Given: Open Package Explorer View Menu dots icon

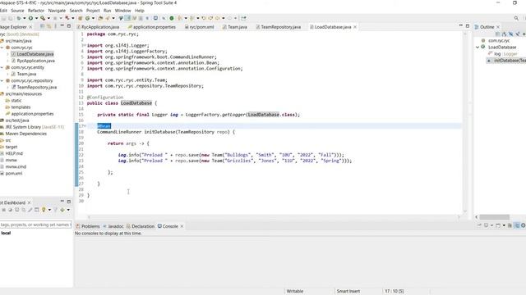Looking at the screenshot, I should 55,26.
